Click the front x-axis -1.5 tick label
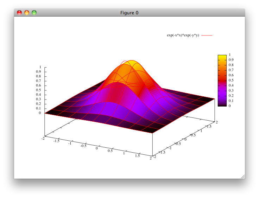259x198 pixels. click(x=56, y=140)
